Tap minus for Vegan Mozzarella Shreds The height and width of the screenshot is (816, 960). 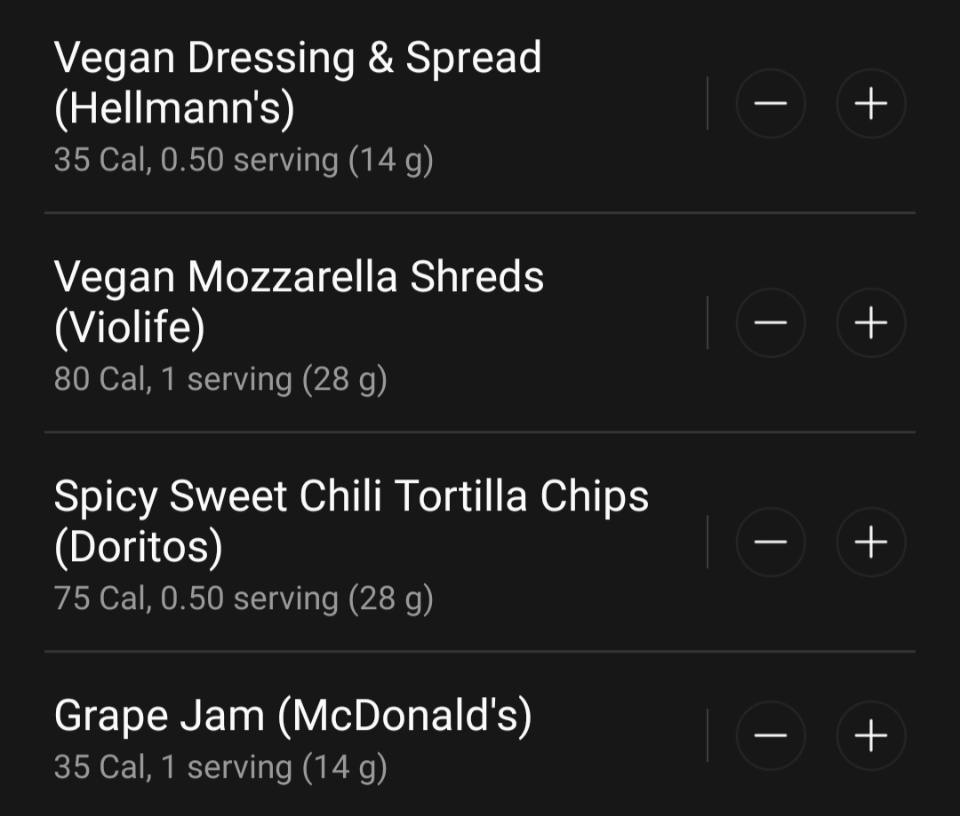[x=771, y=323]
